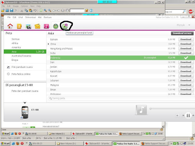Open the Messages envelope icon

[37, 26]
